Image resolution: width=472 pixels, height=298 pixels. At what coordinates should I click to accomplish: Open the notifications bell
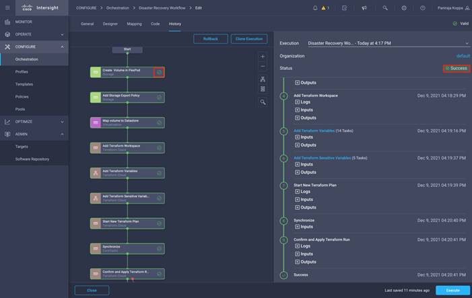coord(315,8)
